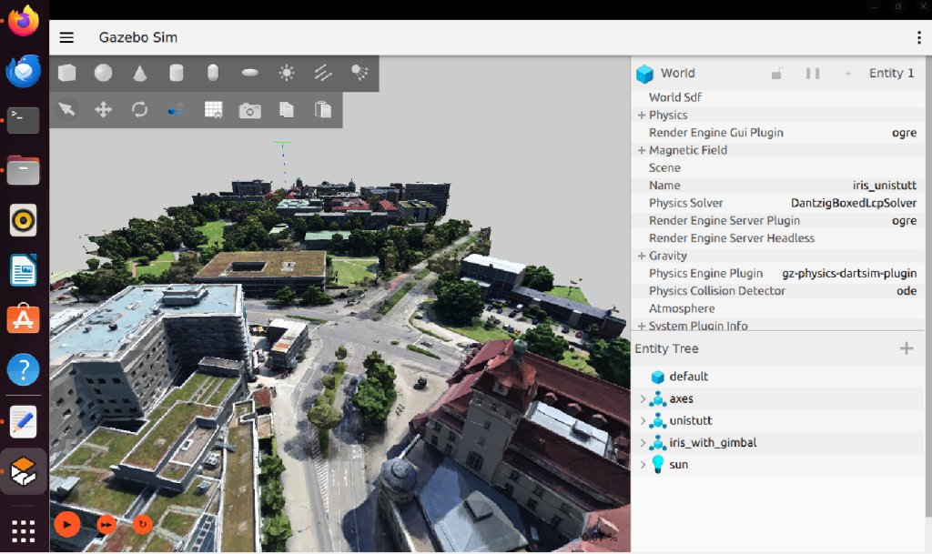The height and width of the screenshot is (554, 932).
Task: Insert an ellipsoid shape
Action: click(x=249, y=73)
